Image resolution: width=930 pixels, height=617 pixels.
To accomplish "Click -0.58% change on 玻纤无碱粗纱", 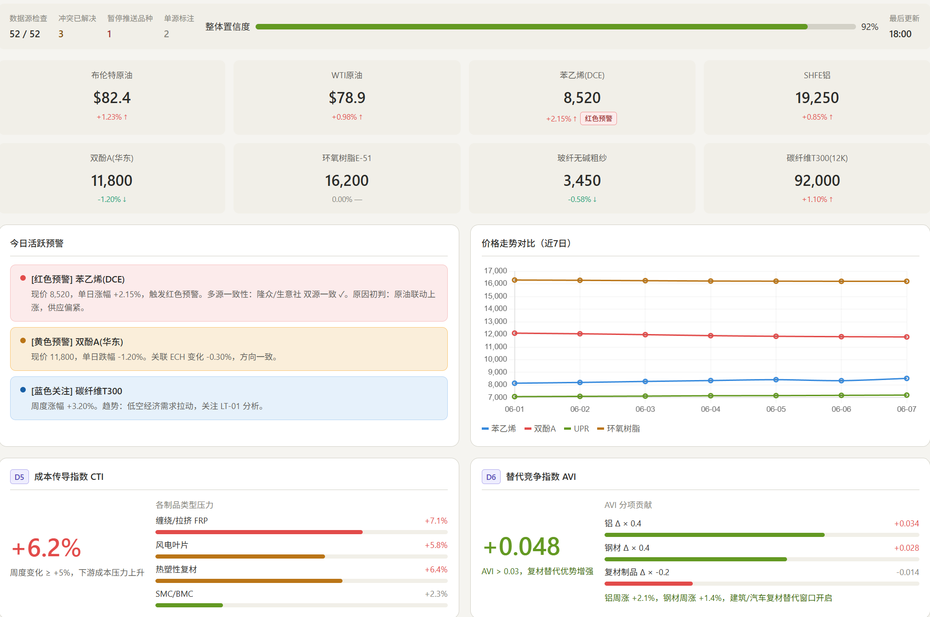I will (x=582, y=199).
